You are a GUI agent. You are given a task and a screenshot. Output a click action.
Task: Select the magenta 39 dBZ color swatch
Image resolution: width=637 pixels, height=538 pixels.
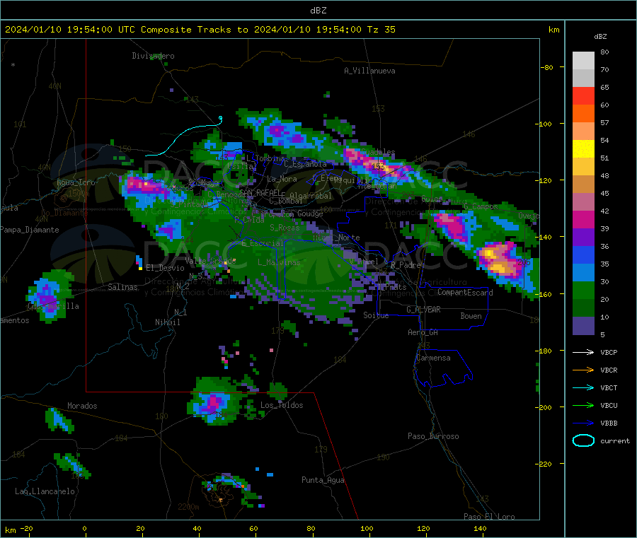coord(583,219)
